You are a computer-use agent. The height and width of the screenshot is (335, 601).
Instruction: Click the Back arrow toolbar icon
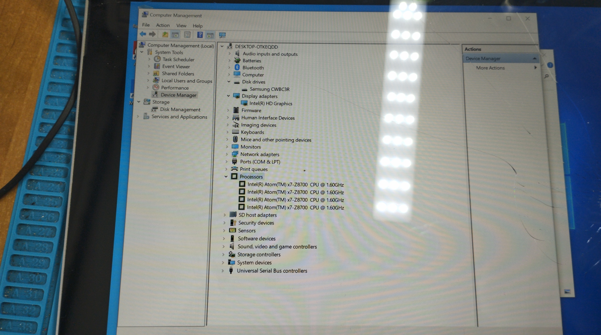click(x=143, y=34)
